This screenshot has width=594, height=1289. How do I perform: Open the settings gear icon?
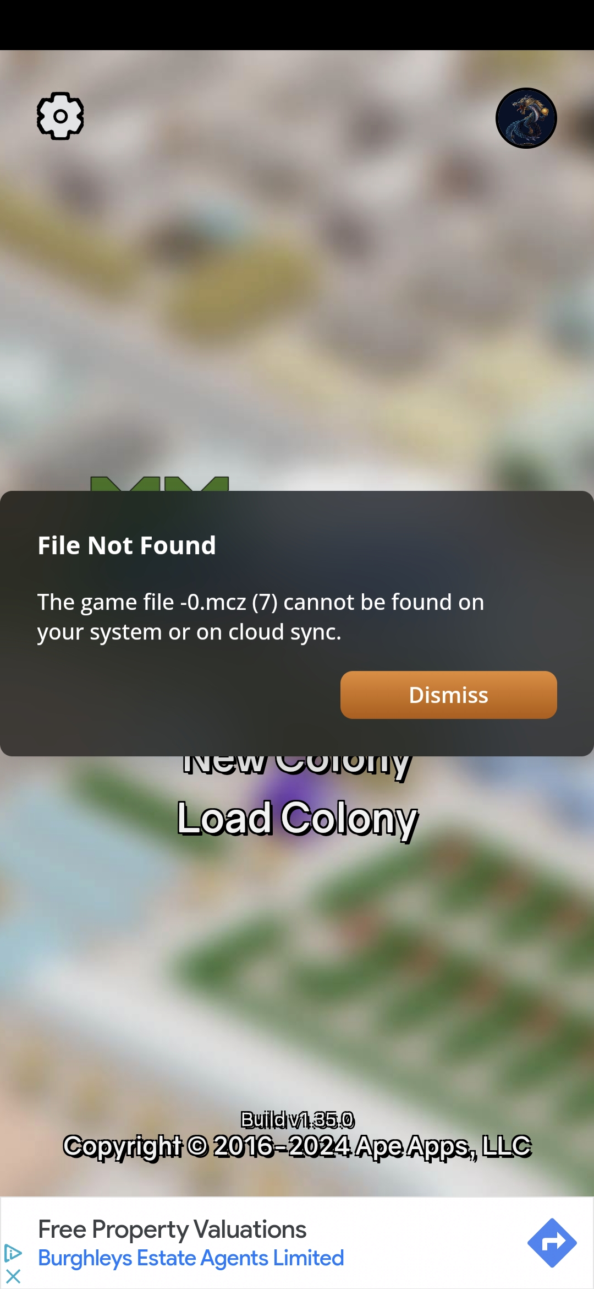[x=61, y=116]
